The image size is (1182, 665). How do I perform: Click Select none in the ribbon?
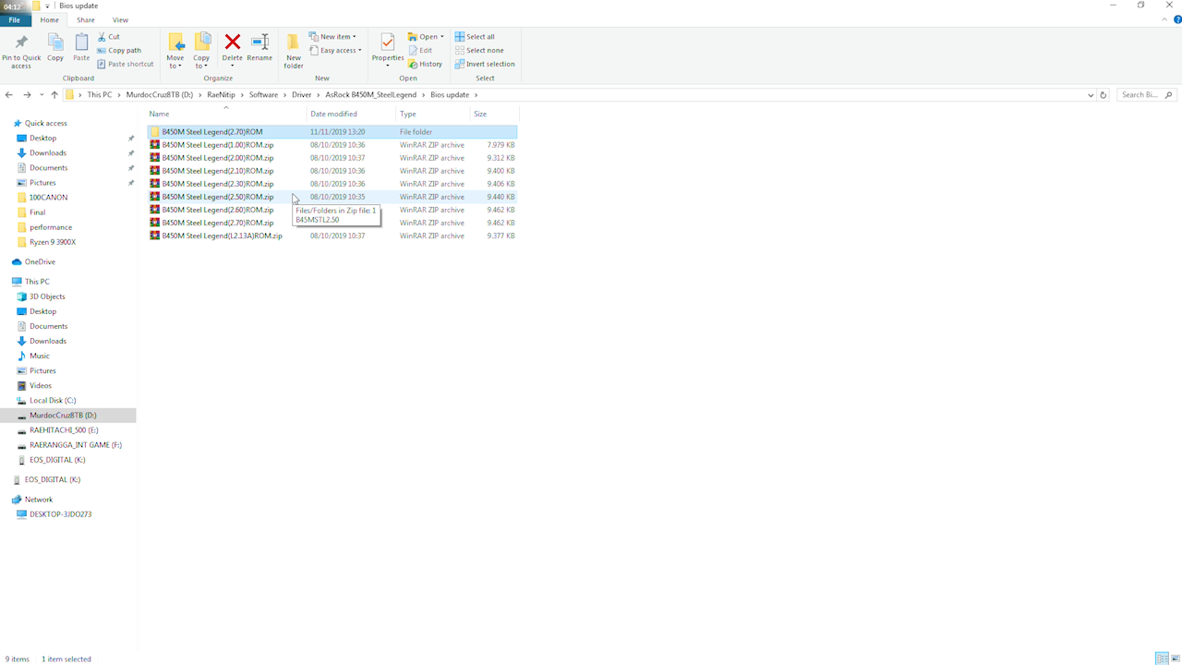click(x=479, y=51)
